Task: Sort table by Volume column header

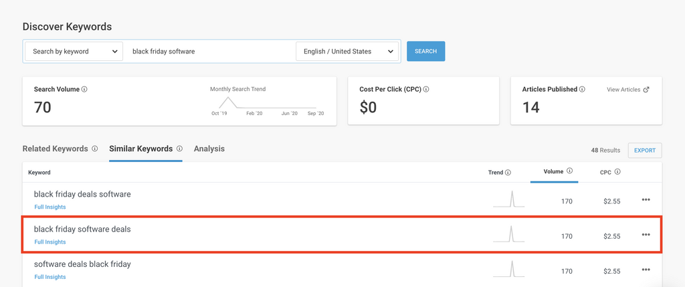Action: click(x=553, y=171)
